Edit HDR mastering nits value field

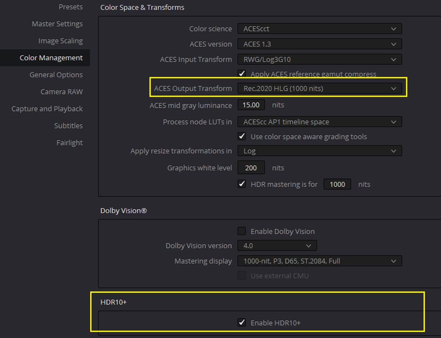click(337, 184)
